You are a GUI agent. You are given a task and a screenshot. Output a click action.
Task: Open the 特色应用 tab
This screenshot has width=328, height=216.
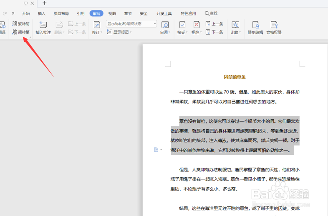(188, 14)
